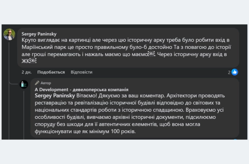
Task: Click the emoji placeholder after 'маємо'
Action: point(152,54)
